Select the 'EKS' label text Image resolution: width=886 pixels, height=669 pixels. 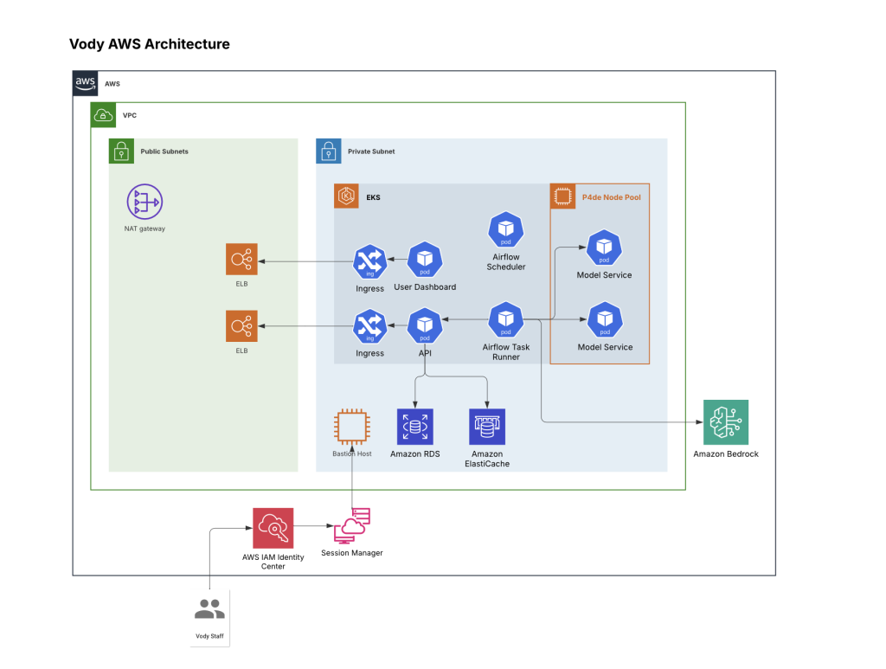pos(374,197)
